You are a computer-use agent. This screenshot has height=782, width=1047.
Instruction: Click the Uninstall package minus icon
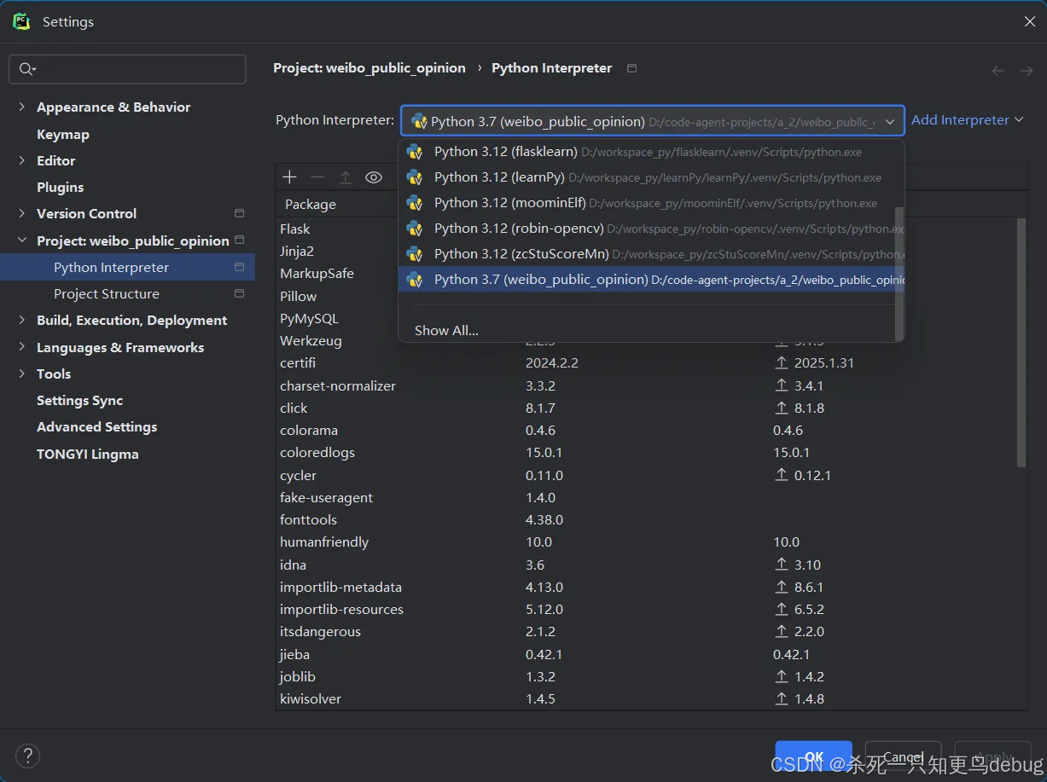[317, 177]
